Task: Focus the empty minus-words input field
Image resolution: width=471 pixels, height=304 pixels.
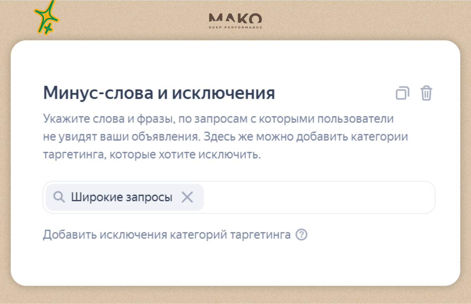Action: 316,197
